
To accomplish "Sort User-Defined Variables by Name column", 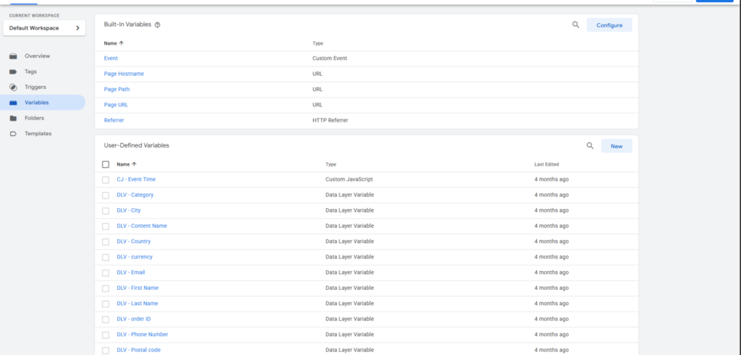I will [135, 164].
